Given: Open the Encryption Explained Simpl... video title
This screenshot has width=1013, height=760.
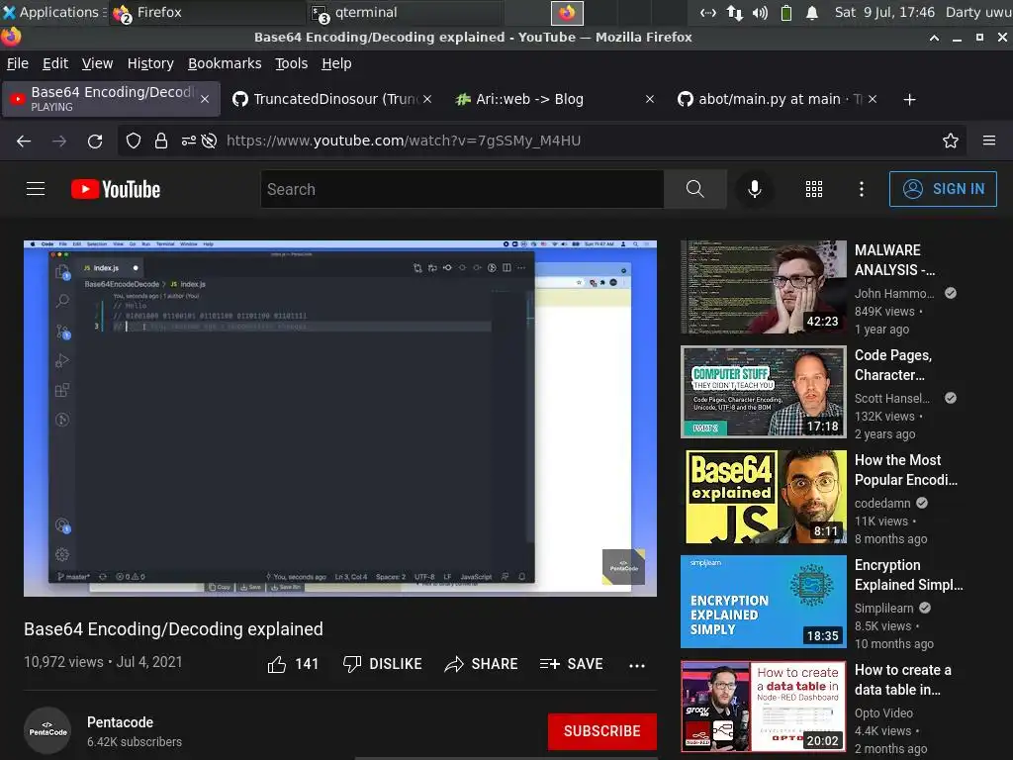Looking at the screenshot, I should coord(908,575).
